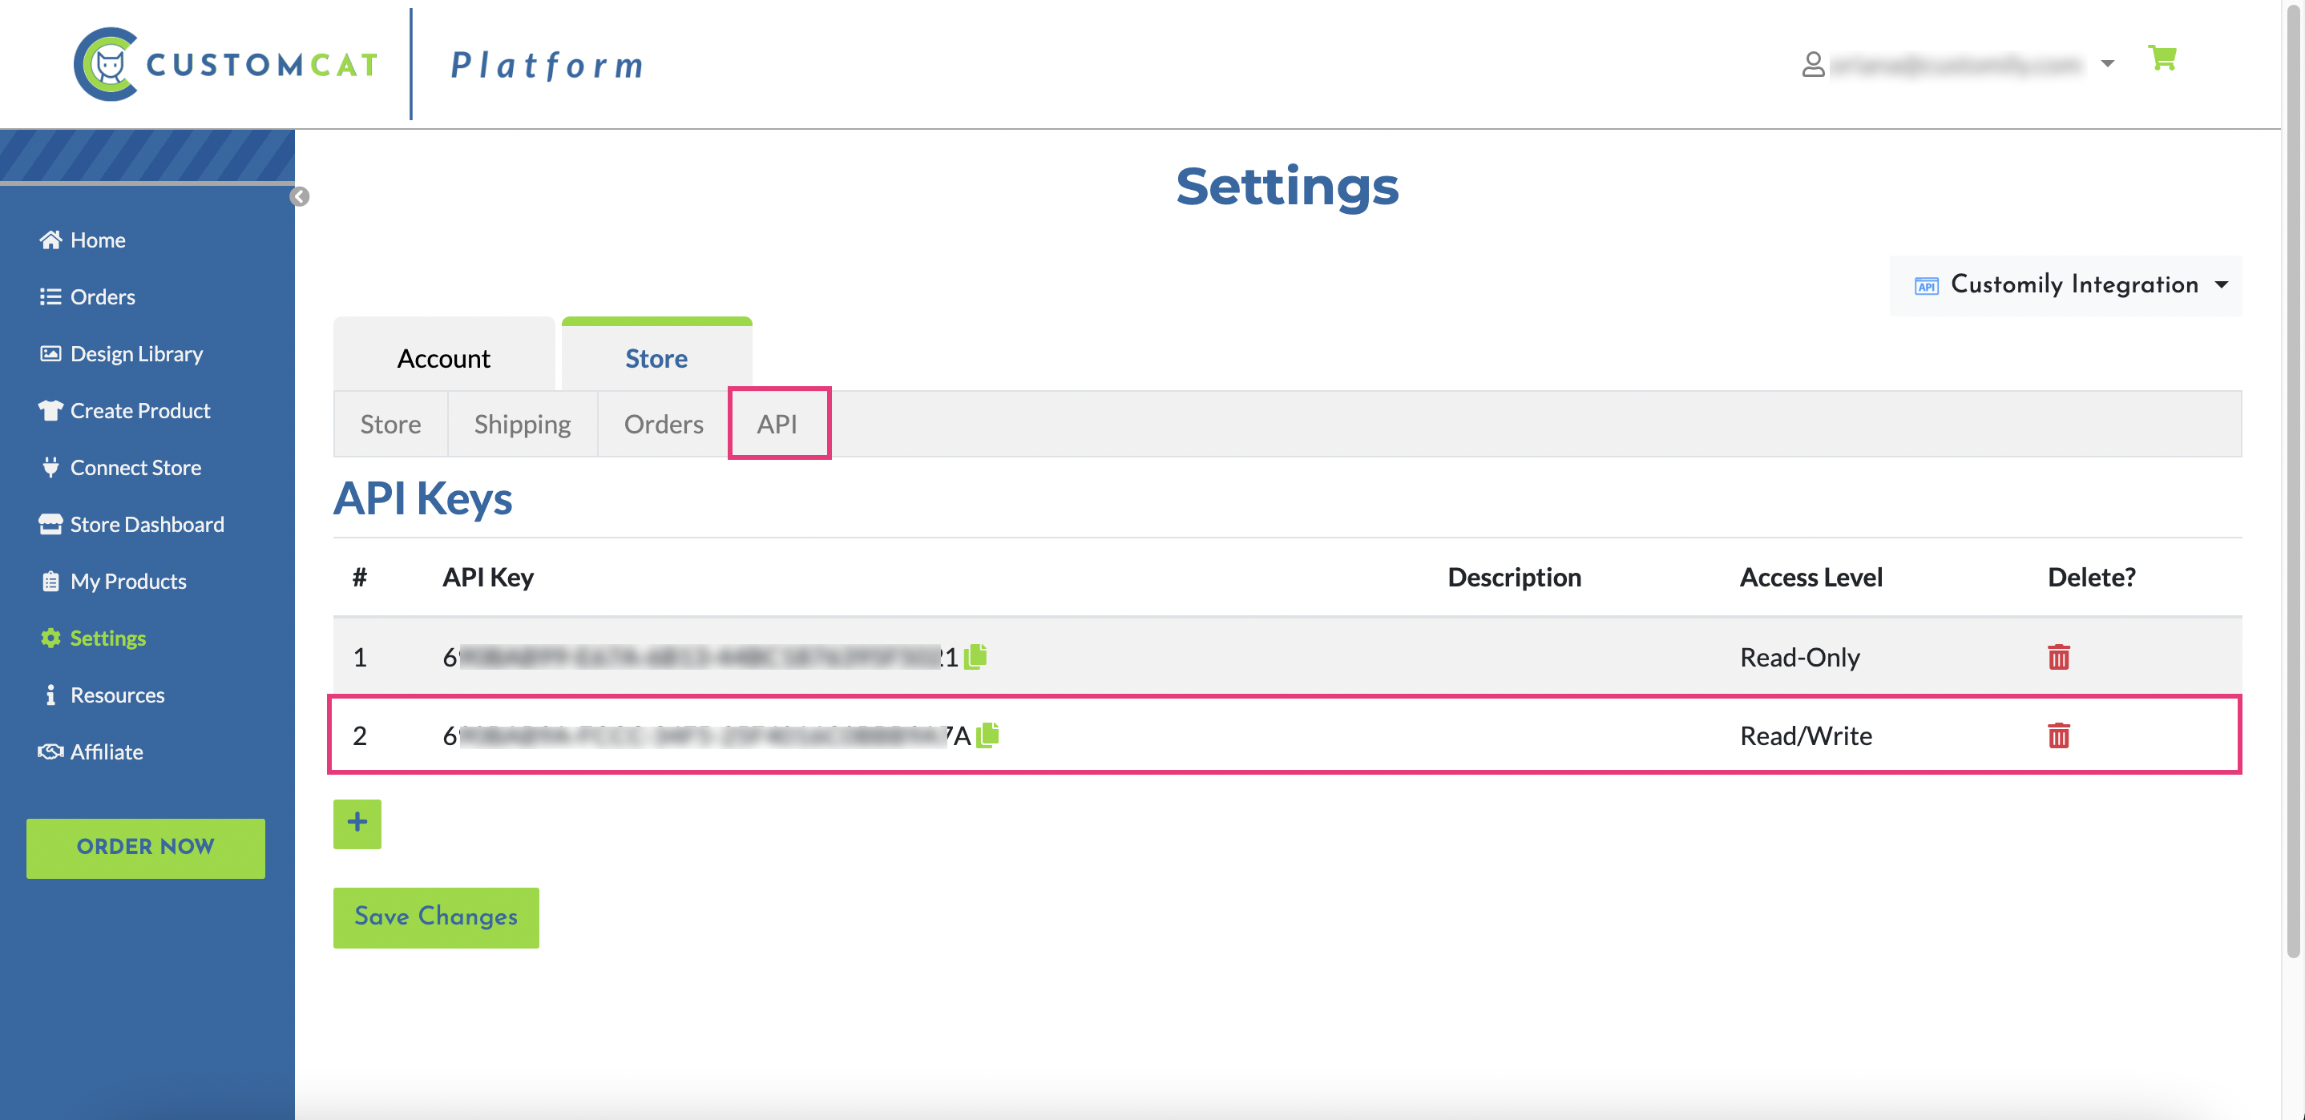Add a new API key
Screen dimensions: 2305x1120
pos(357,823)
